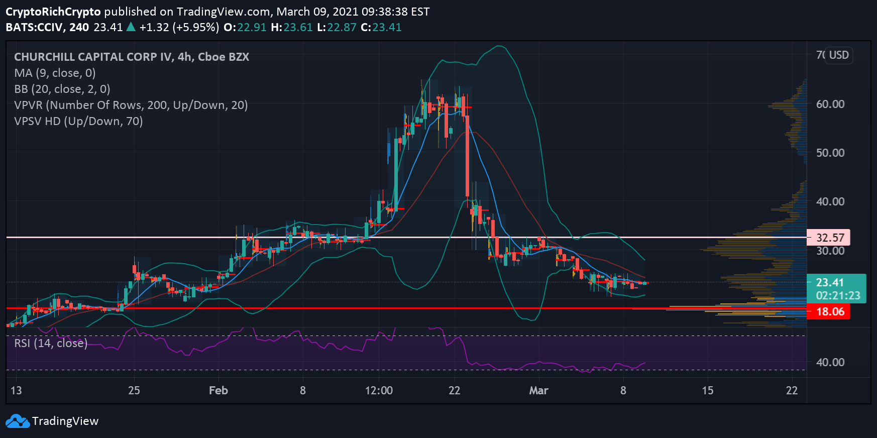This screenshot has width=877, height=438.
Task: Click the CryptoRichCrypto author name
Action: [53, 12]
